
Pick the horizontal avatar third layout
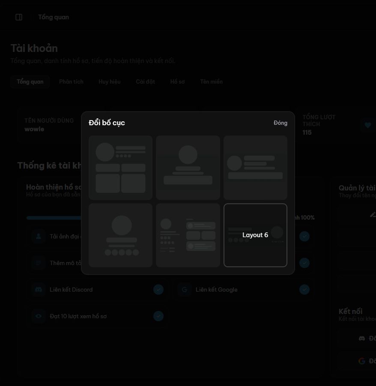[255, 168]
